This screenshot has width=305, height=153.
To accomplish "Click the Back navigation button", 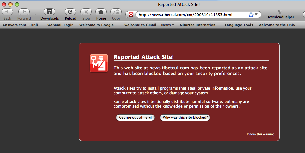I will tap(7, 12).
